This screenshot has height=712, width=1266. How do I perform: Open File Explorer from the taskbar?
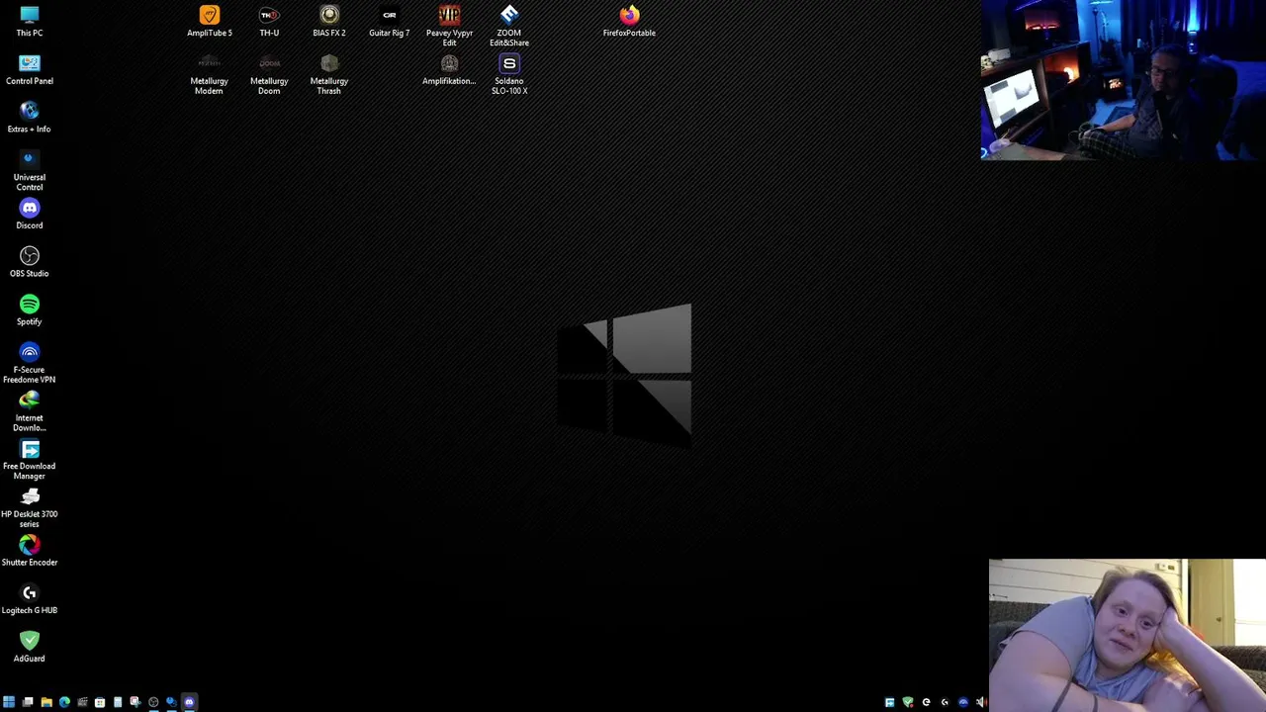coord(46,702)
